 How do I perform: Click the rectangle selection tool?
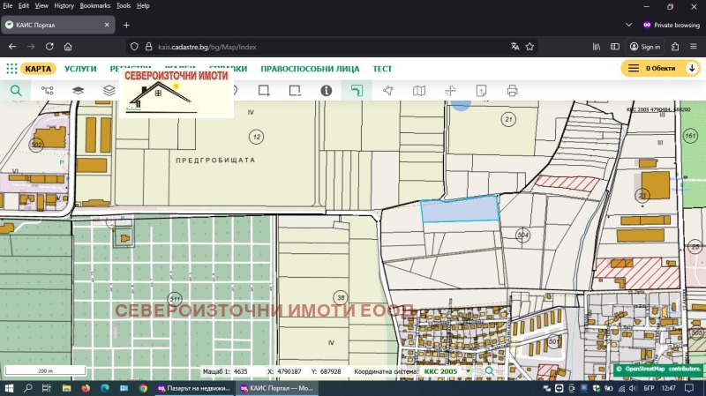(264, 90)
